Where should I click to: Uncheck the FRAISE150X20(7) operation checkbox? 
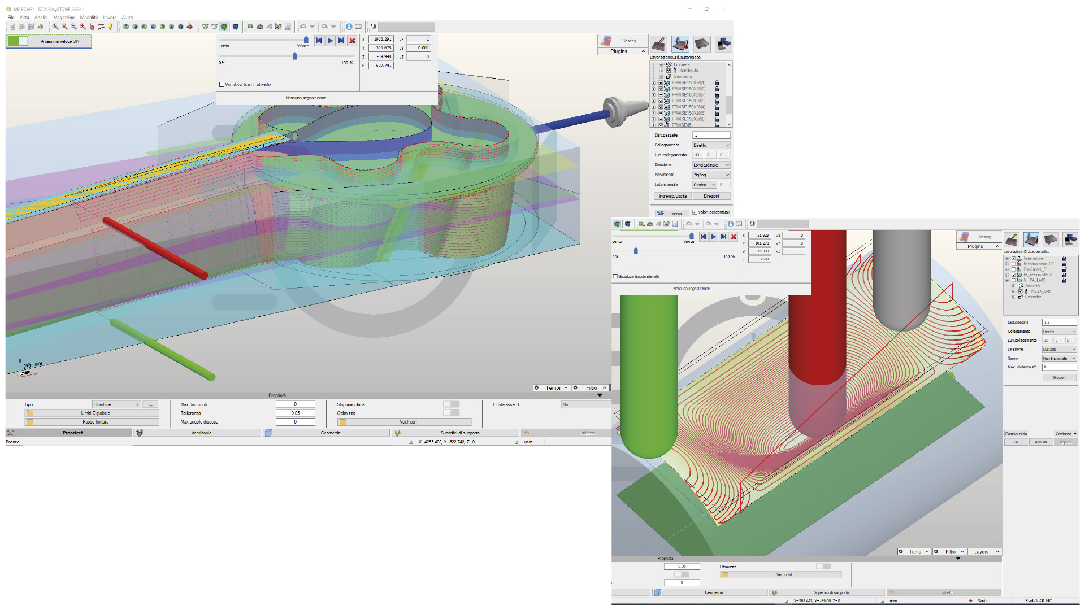click(x=661, y=95)
